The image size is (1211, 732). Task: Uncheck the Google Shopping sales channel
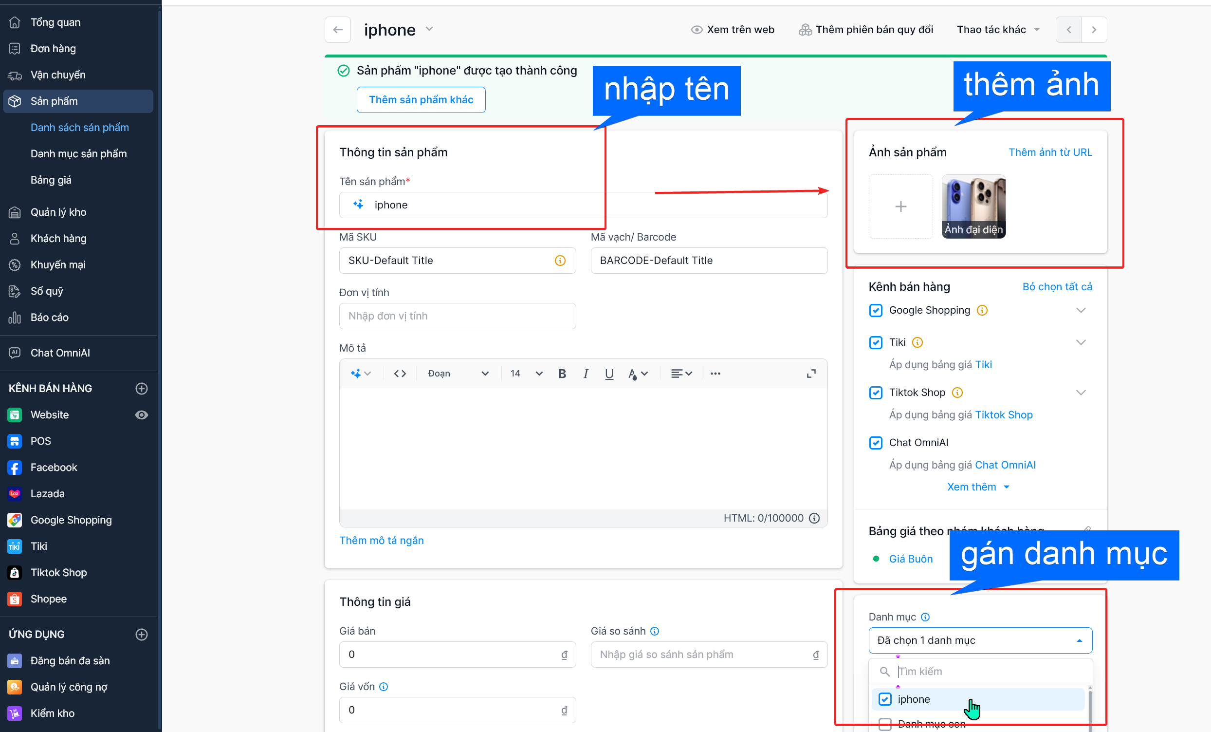(875, 310)
